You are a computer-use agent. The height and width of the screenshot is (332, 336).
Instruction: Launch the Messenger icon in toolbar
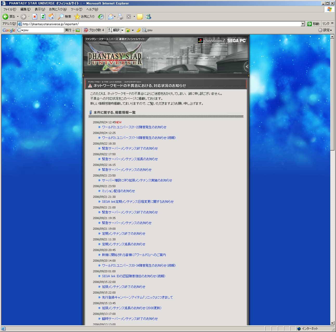point(148,17)
